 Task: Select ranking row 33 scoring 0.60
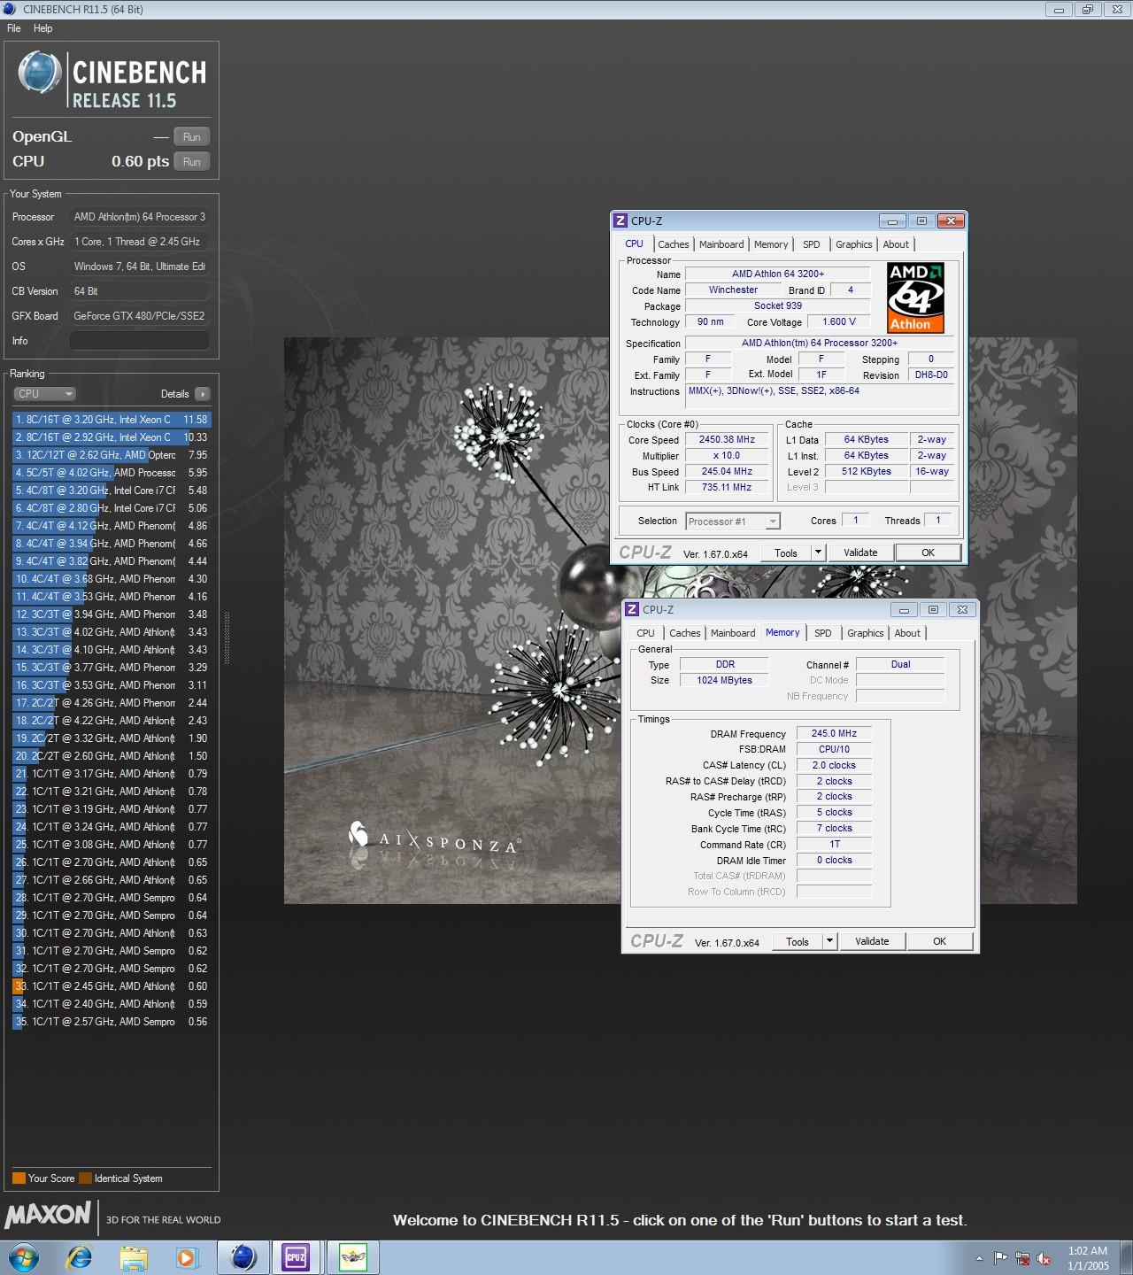click(112, 986)
